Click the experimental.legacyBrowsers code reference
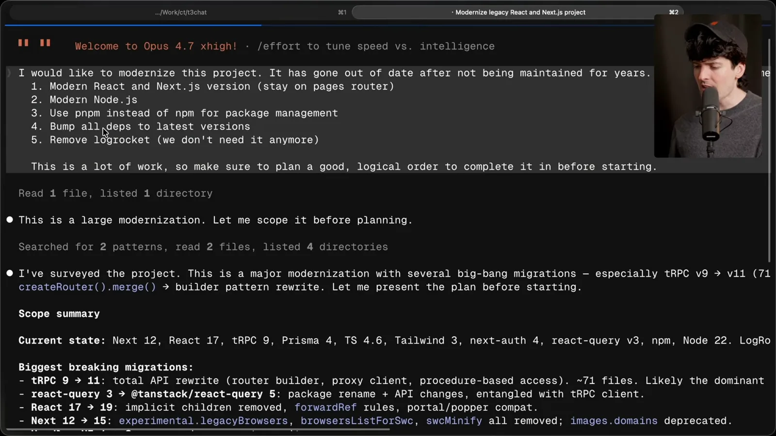Screen dimensions: 776x436 pos(203,420)
